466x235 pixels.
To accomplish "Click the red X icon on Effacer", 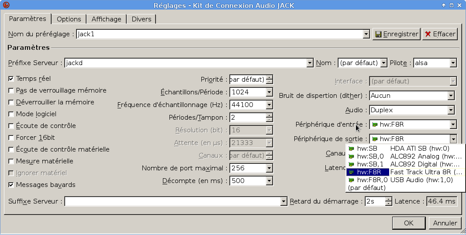I will [x=428, y=34].
